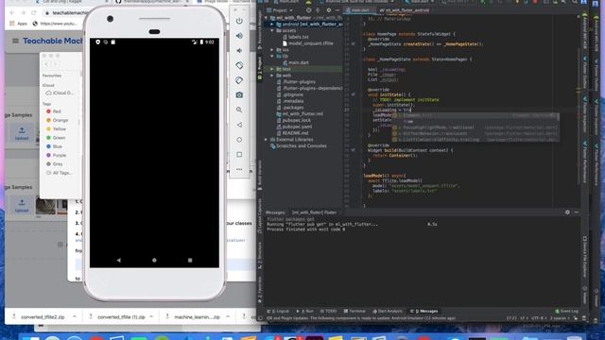Click emulator volume up icon
Image resolution: width=605 pixels, height=340 pixels.
239,36
